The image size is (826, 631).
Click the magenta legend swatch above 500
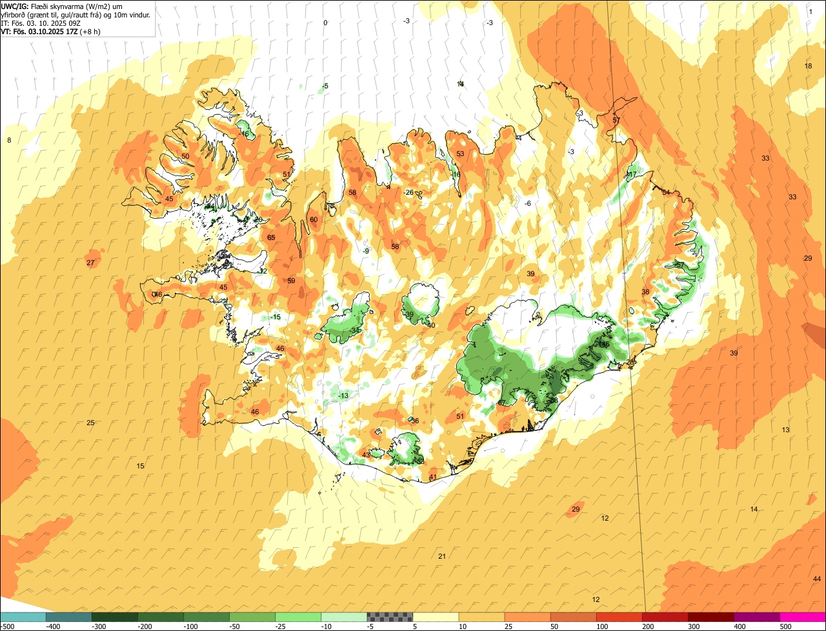coord(803,617)
